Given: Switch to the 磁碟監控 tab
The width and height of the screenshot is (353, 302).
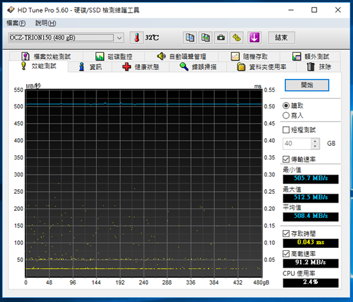Looking at the screenshot, I should tap(114, 56).
